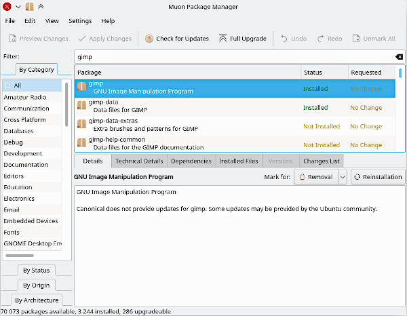Screen dimensions: 407x316
Task: Open the title bar dropdown chevron
Action: coord(18,7)
